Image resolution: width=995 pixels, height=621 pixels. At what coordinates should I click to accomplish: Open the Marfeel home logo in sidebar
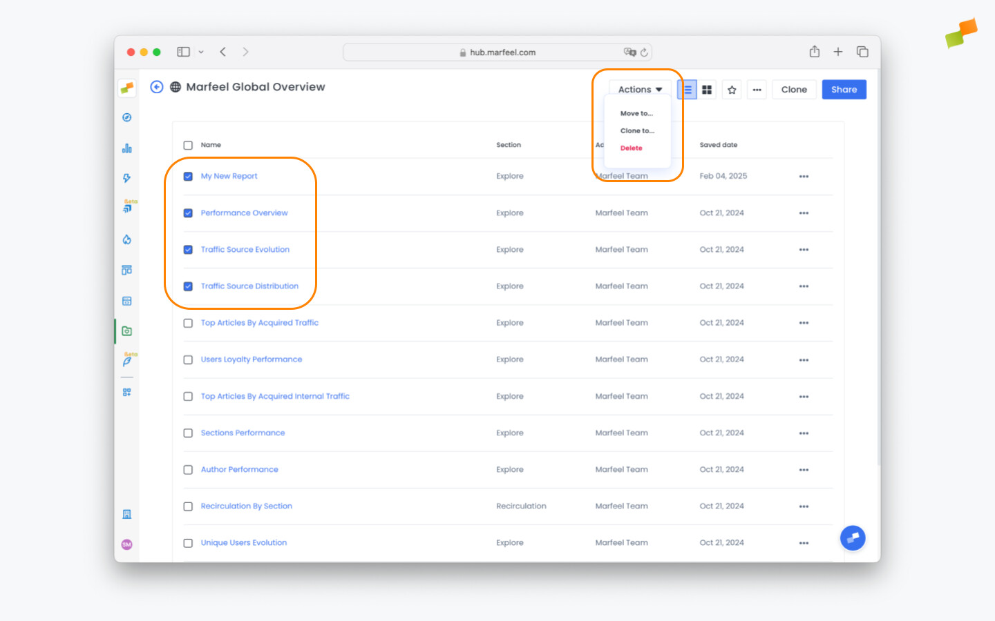click(x=127, y=88)
